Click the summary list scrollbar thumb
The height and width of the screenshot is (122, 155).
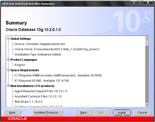(x=147, y=43)
